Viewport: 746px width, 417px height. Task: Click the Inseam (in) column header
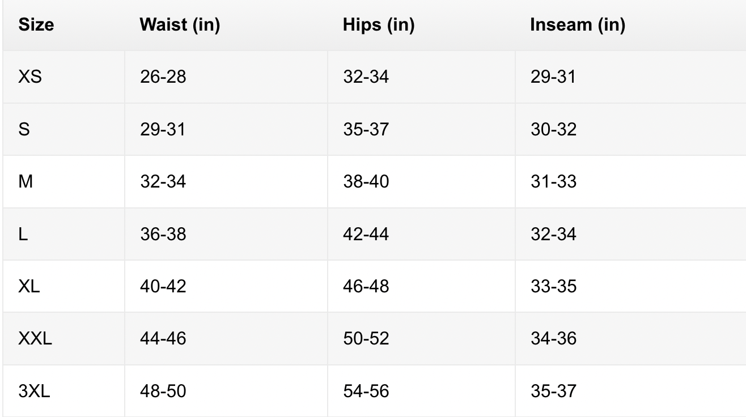click(x=578, y=25)
